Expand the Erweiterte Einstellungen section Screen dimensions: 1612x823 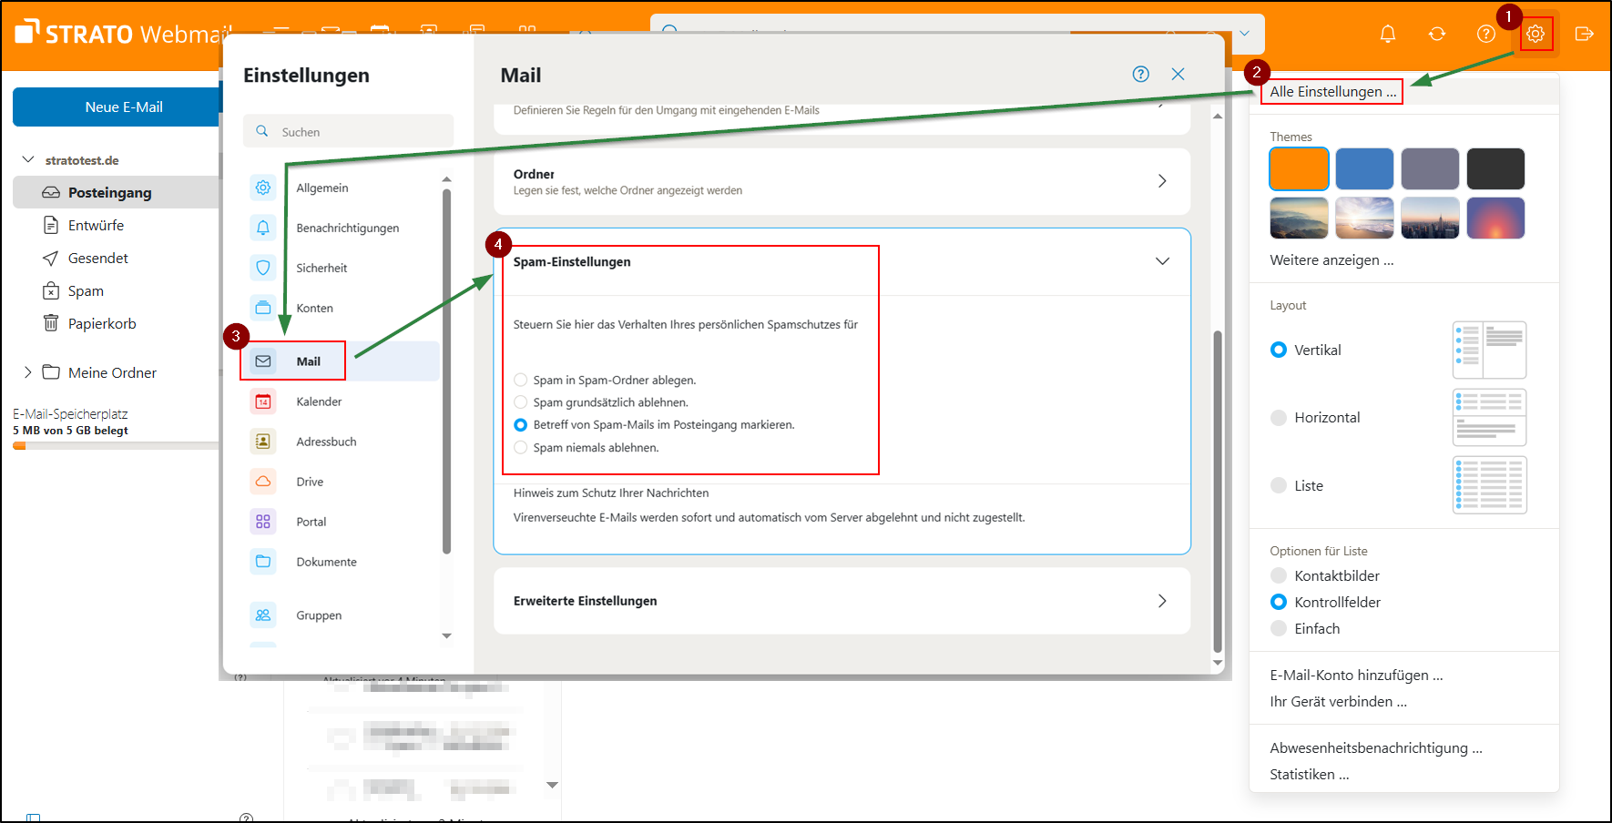pyautogui.click(x=1162, y=601)
